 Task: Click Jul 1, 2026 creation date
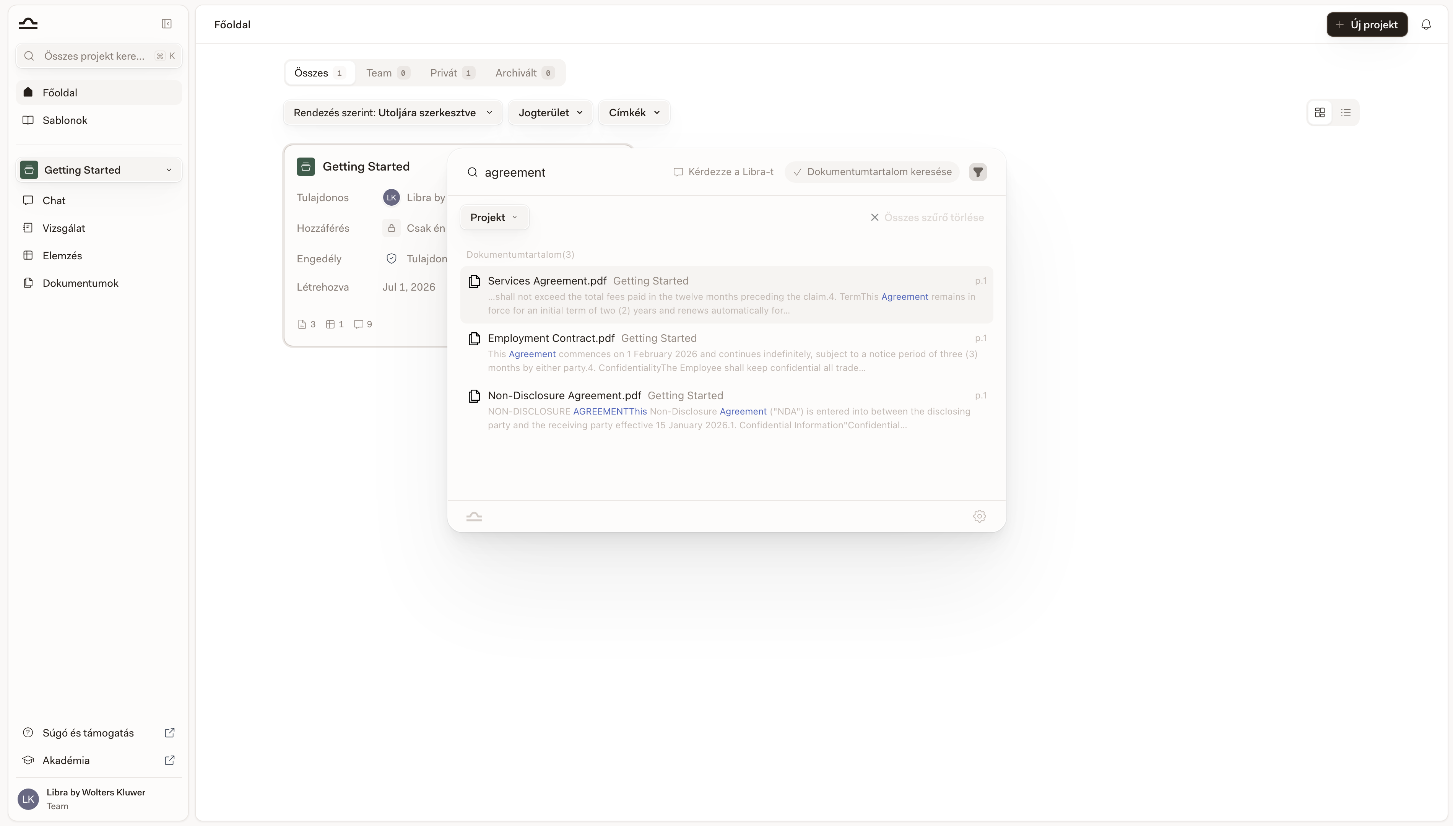coord(408,287)
